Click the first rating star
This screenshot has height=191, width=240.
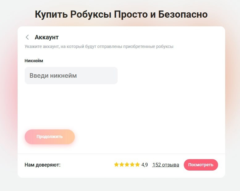[x=116, y=165]
